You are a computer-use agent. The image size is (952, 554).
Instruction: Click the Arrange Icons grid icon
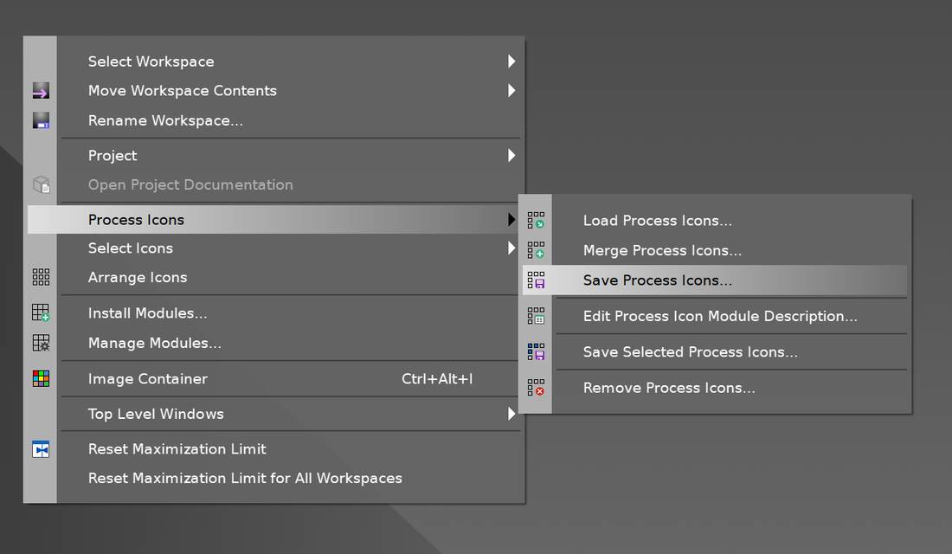[41, 277]
